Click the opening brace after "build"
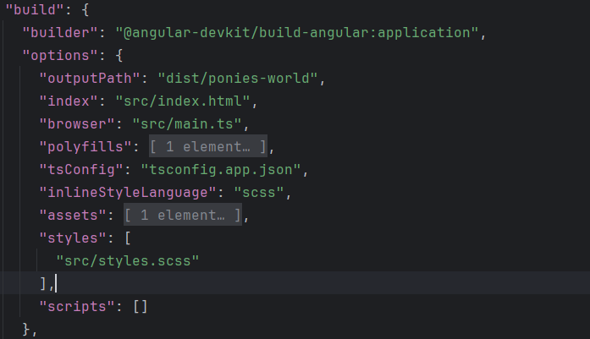Viewport: 590px width, 339px height. click(85, 9)
